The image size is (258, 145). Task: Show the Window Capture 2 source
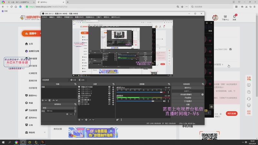pos(109,98)
